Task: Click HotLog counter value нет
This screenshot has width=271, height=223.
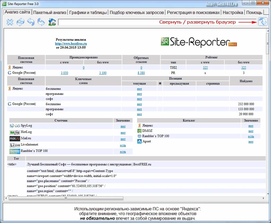Action: click(123, 133)
